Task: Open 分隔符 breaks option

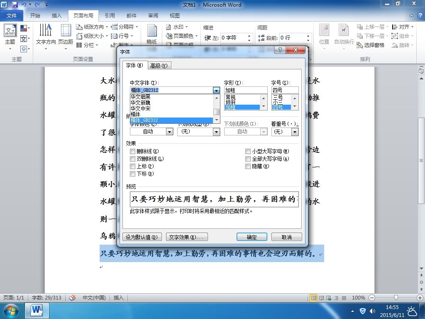Action: [x=125, y=27]
